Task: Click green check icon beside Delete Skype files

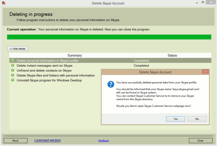Action: pyautogui.click(x=13, y=75)
